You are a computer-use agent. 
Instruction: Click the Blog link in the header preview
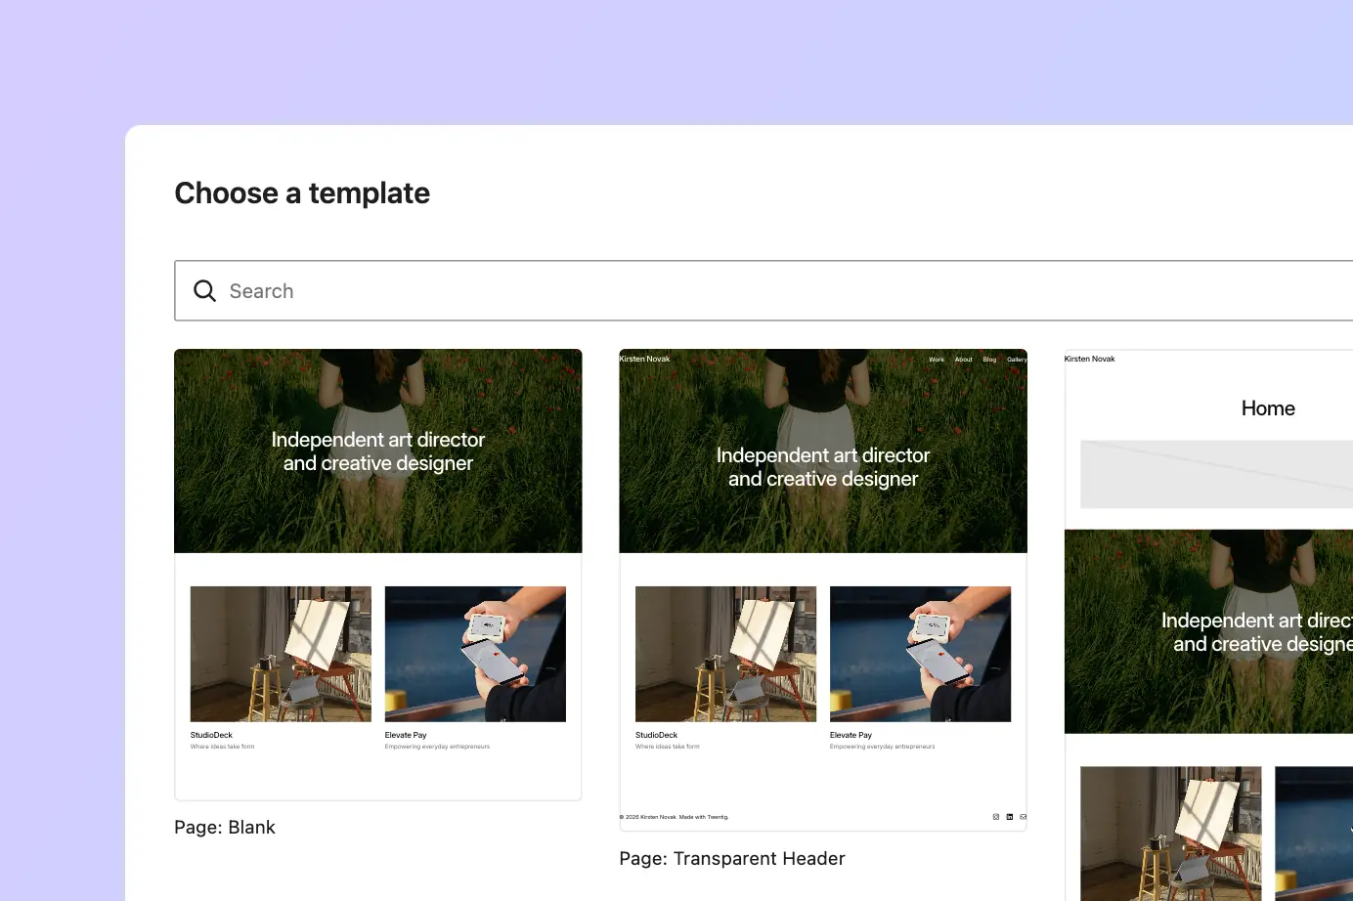pos(989,359)
